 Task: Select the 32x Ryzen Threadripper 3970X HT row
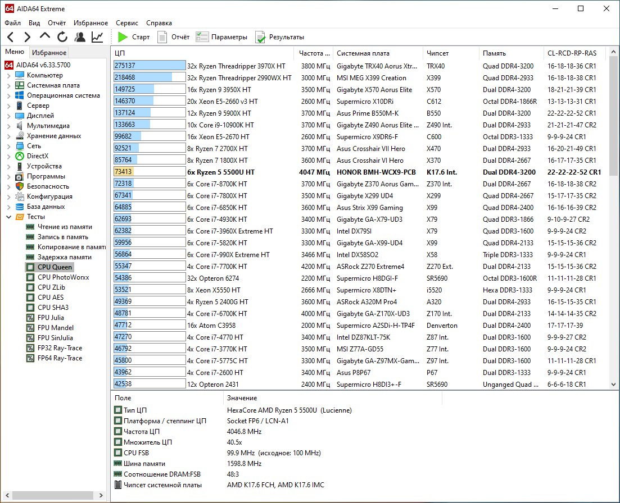[359, 66]
